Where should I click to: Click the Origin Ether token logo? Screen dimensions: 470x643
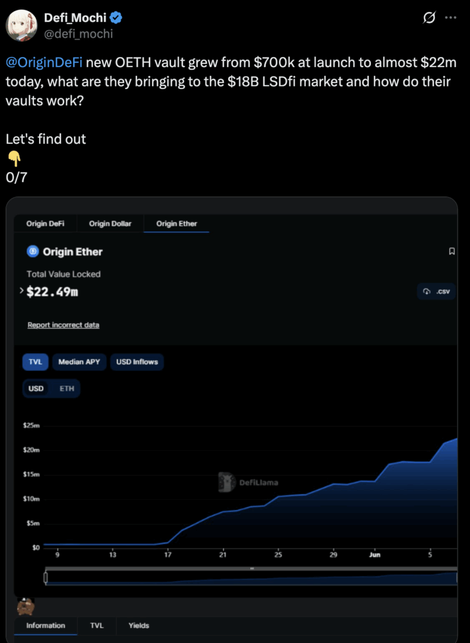tap(33, 252)
